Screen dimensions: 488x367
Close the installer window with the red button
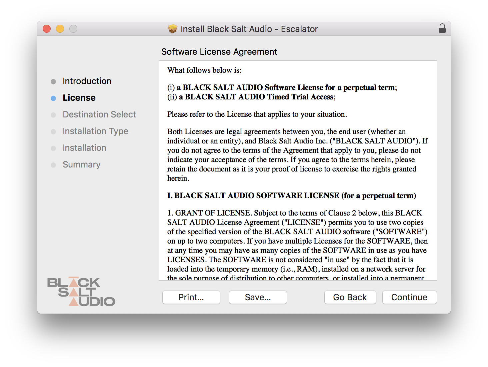(47, 29)
